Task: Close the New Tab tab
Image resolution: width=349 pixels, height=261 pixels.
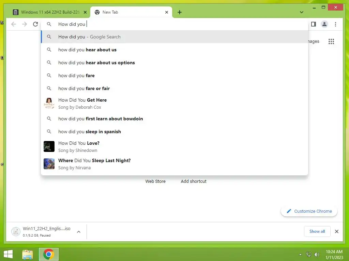Action: pyautogui.click(x=166, y=12)
